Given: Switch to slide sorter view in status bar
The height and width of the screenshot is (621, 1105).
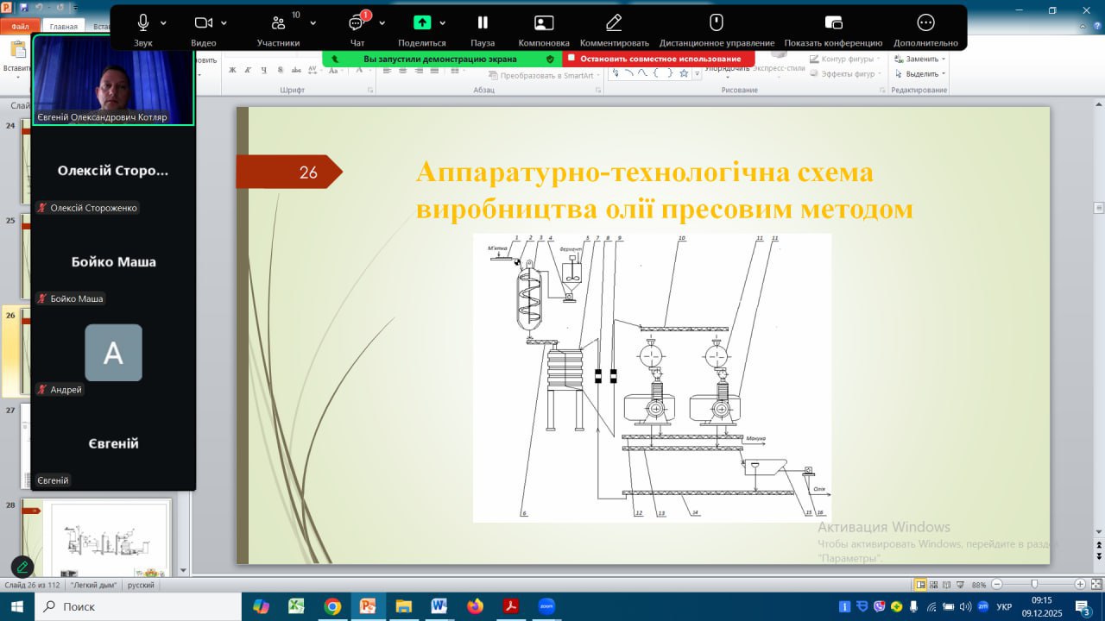Looking at the screenshot, I should (x=935, y=585).
